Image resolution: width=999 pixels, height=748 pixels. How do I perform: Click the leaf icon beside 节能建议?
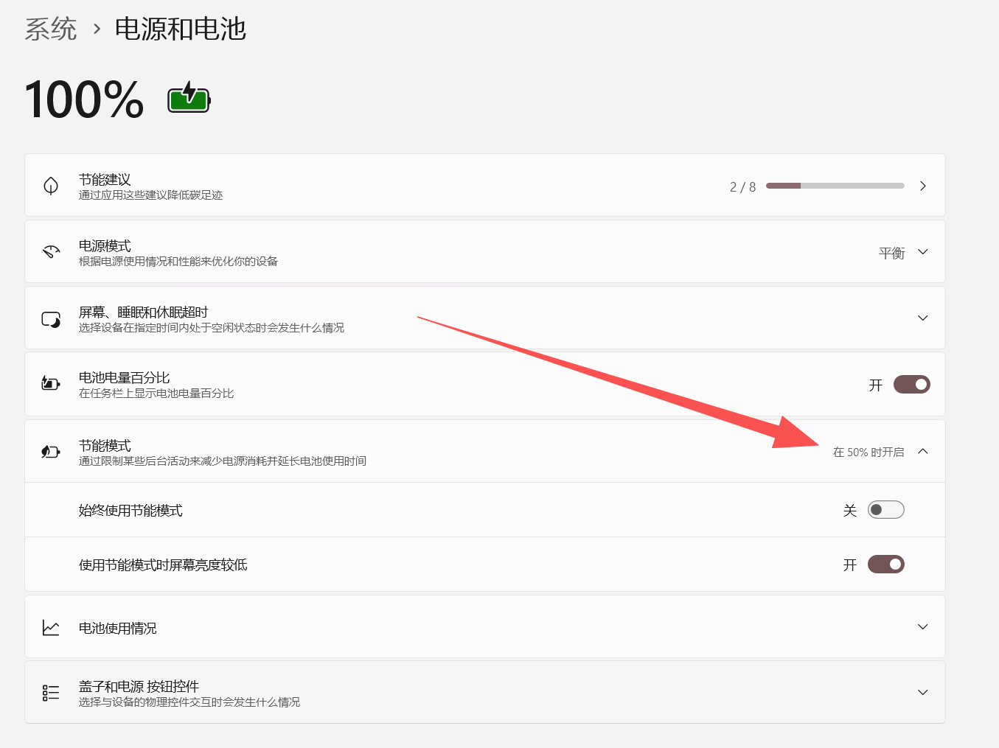51,186
